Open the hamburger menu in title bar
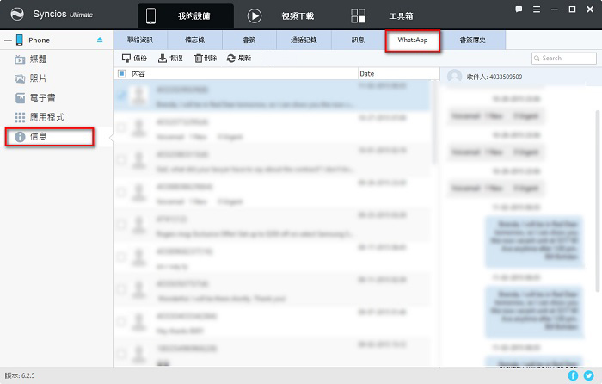This screenshot has width=602, height=384. (537, 9)
